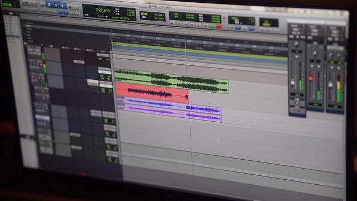Select the Grabber tool in blue cluster
The image size is (357, 201).
[x=62, y=5]
